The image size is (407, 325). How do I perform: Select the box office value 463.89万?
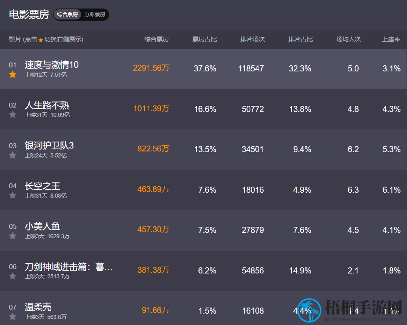[x=153, y=189]
